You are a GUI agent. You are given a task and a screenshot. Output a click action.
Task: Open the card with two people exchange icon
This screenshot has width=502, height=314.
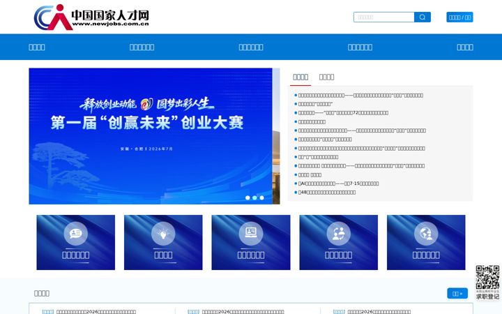click(338, 242)
